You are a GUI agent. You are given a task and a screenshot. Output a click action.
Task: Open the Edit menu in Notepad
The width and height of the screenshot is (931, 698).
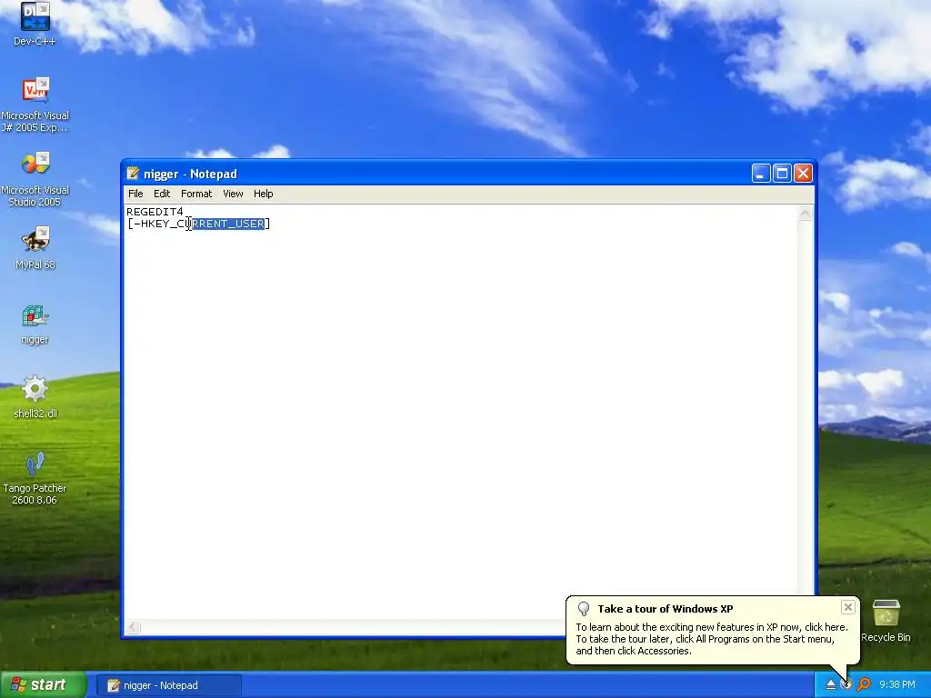pyautogui.click(x=162, y=194)
